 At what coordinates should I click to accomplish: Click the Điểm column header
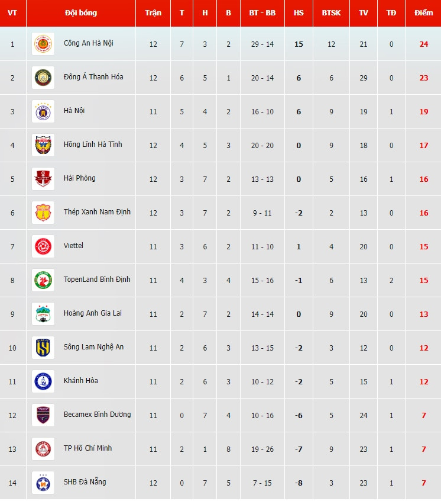(x=423, y=13)
